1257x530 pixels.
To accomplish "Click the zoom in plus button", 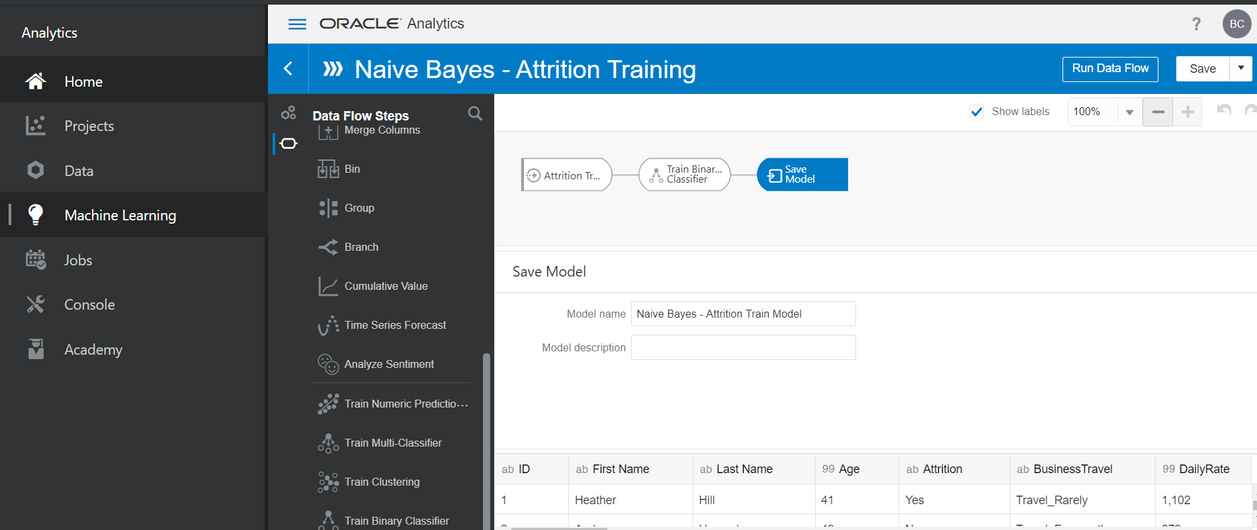I will tap(1188, 112).
